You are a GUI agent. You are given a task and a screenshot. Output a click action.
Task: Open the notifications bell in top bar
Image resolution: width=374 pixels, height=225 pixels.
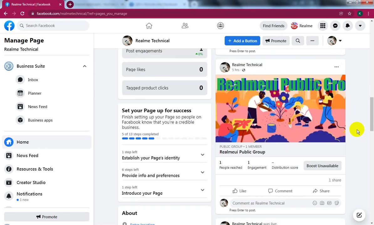[347, 26]
